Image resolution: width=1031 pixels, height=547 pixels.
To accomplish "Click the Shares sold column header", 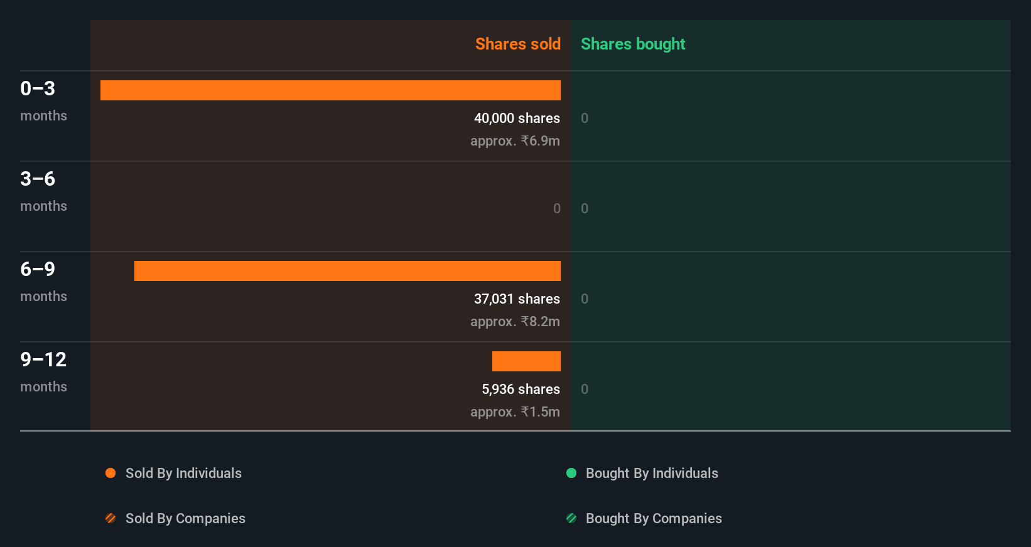I will (x=518, y=44).
